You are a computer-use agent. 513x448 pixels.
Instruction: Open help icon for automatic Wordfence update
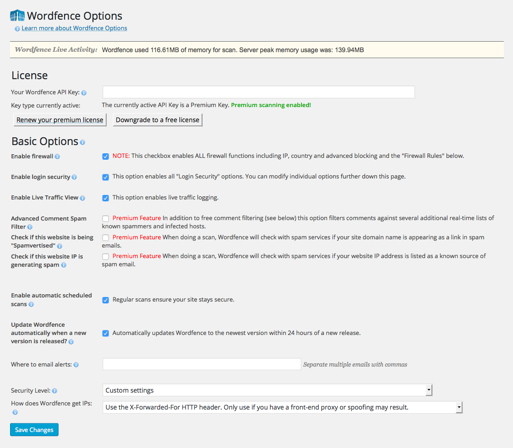71,342
